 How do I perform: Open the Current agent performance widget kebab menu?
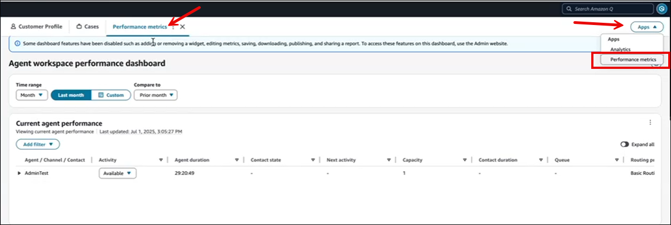pyautogui.click(x=650, y=123)
